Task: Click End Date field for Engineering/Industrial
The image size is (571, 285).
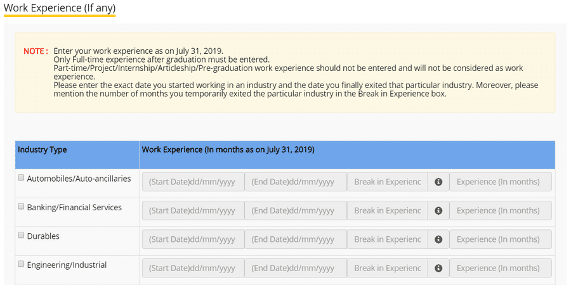Action: (296, 268)
